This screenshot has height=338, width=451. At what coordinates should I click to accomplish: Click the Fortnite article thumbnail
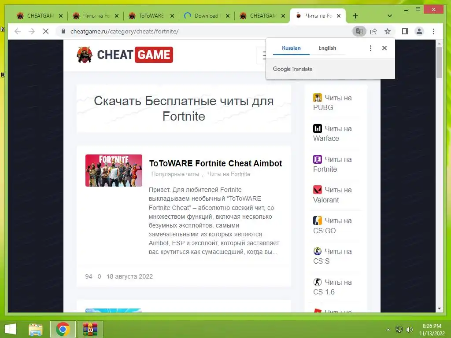(114, 170)
